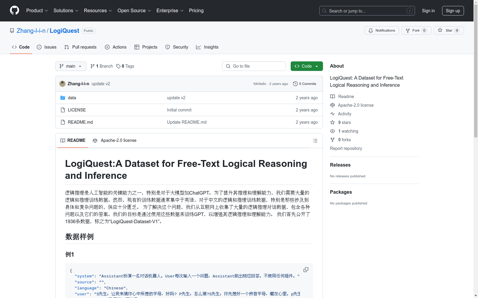The image size is (478, 298).
Task: Switch to the Issues tab
Action: coord(47,47)
